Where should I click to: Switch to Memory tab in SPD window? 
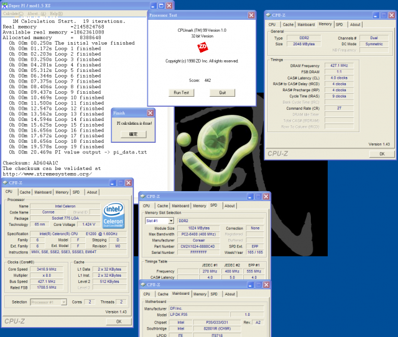coord(200,206)
